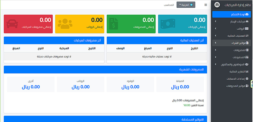Select the إجمالي الرواتب card label

click(94, 27)
